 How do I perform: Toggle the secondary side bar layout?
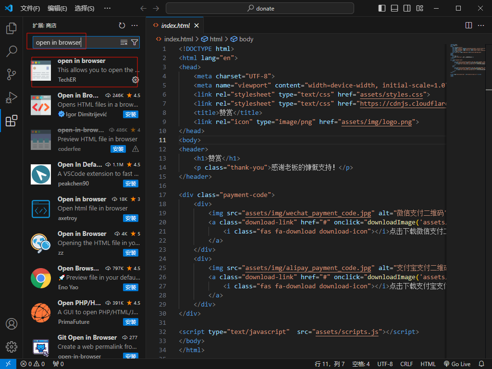click(x=407, y=8)
